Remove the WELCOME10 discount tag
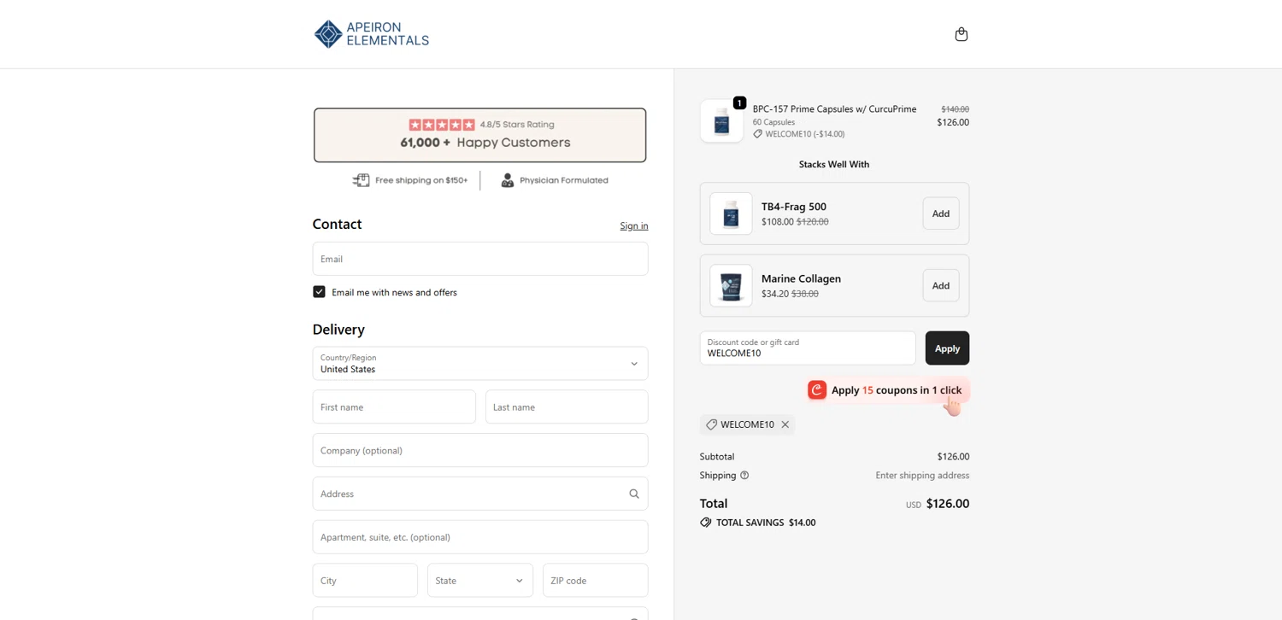The image size is (1282, 620). pos(785,424)
